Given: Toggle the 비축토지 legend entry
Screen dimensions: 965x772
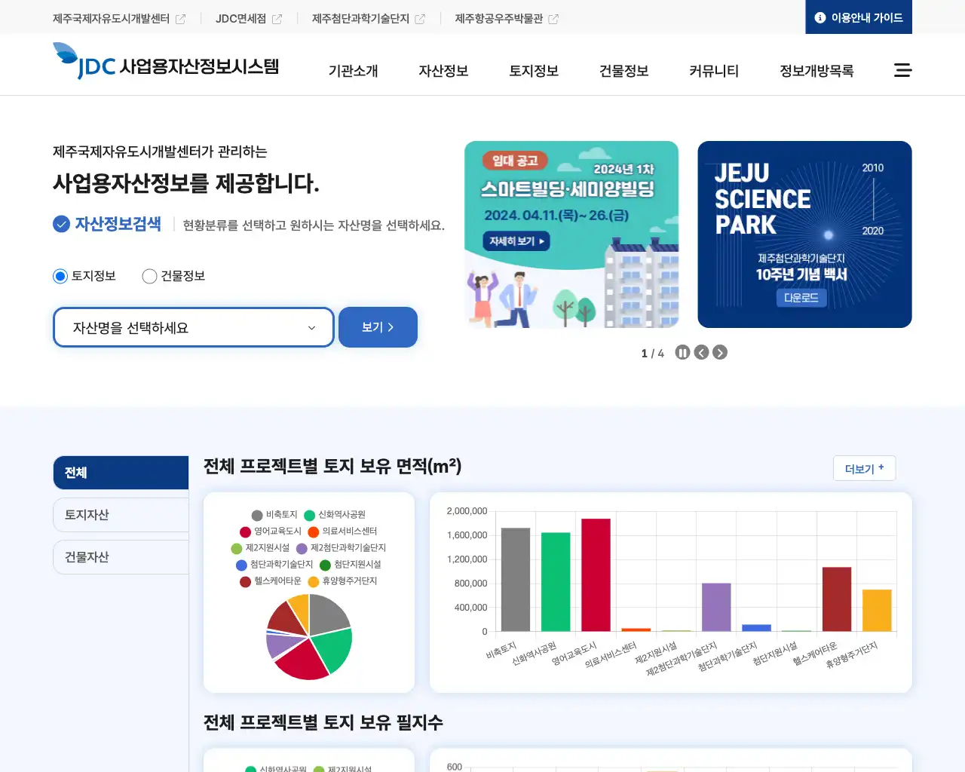Looking at the screenshot, I should pos(274,515).
